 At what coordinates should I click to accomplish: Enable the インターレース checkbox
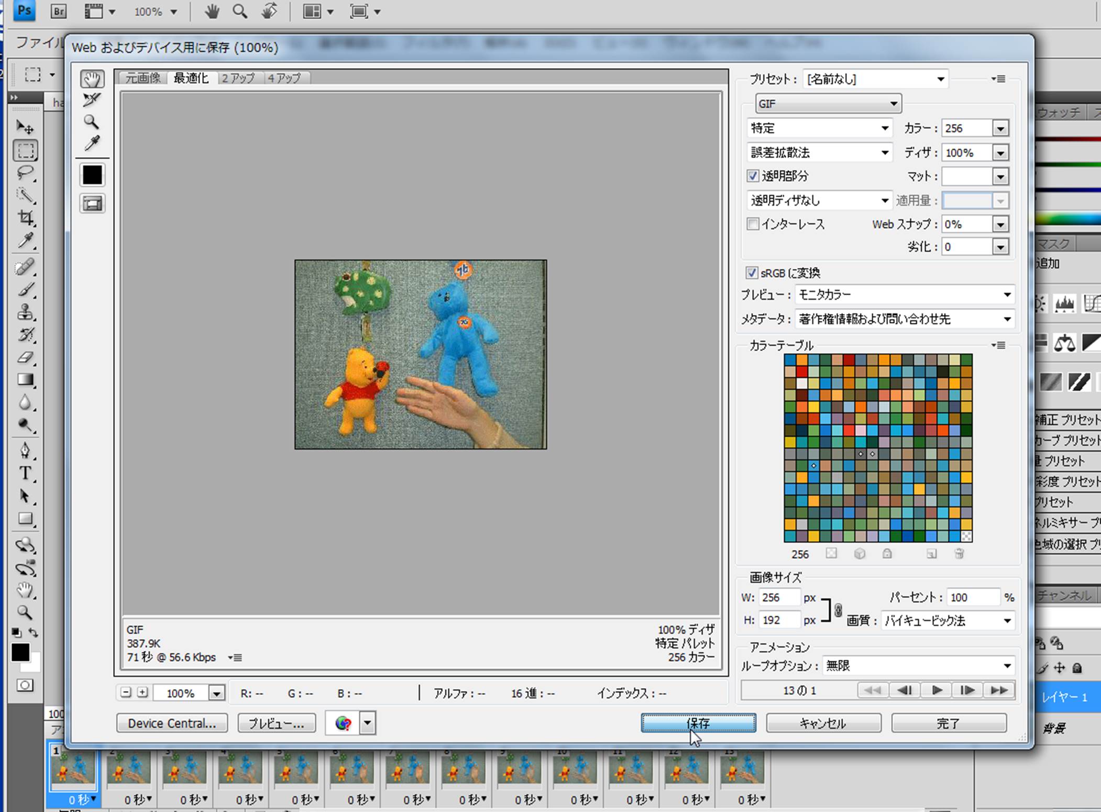pos(753,224)
